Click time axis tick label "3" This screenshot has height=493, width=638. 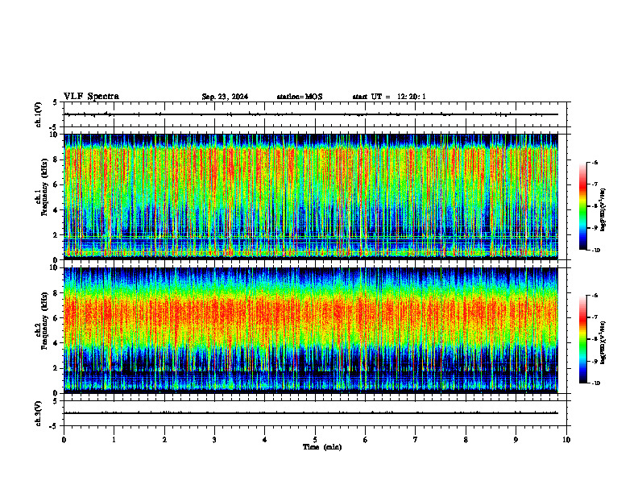tap(214, 440)
